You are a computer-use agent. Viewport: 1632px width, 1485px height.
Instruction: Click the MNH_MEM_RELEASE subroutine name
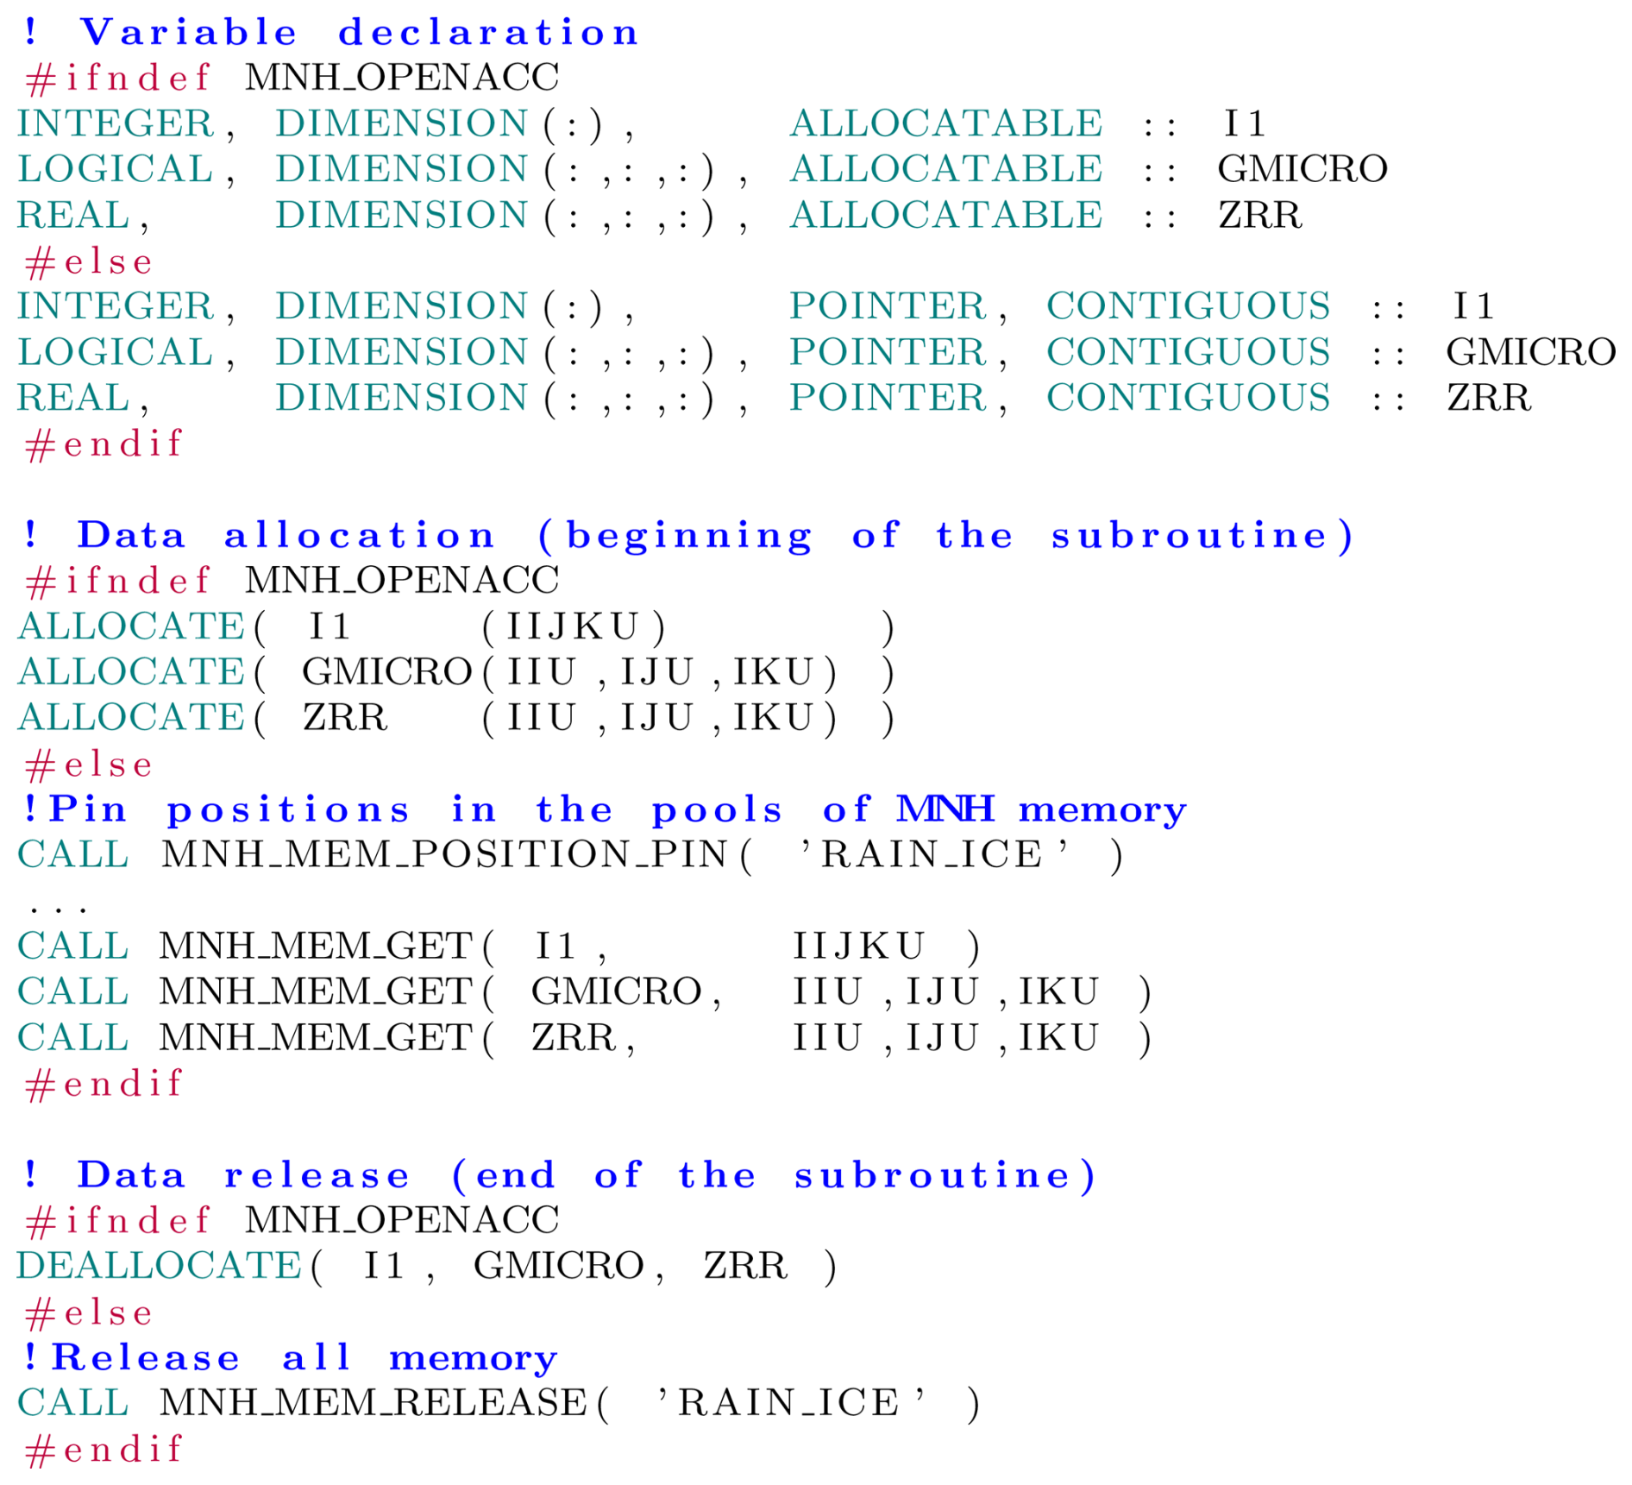373,1403
